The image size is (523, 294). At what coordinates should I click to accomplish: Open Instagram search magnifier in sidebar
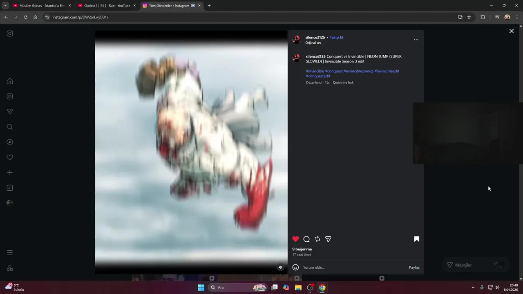coord(10,127)
